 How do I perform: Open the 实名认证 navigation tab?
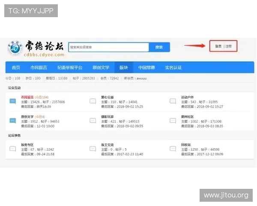173,67
